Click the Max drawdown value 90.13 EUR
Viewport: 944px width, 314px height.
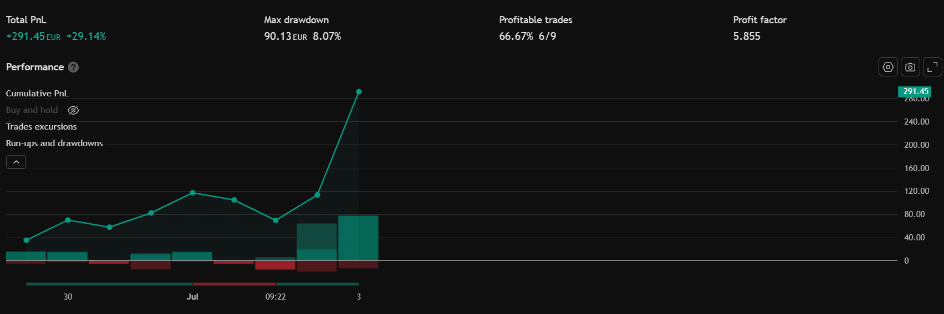click(x=285, y=37)
